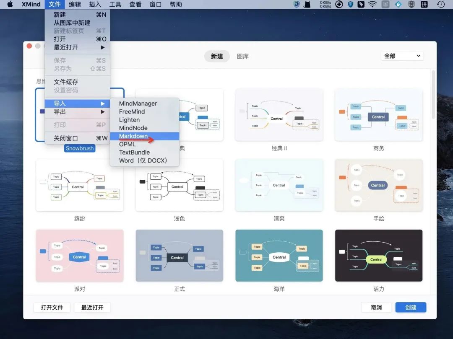This screenshot has height=339, width=453.
Task: Choose 关闭窗口 menu entry
Action: 78,138
